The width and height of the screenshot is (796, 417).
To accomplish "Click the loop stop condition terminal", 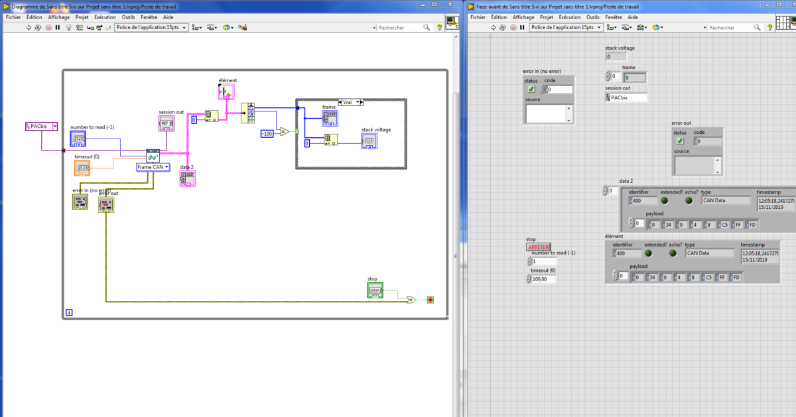I will tap(431, 300).
